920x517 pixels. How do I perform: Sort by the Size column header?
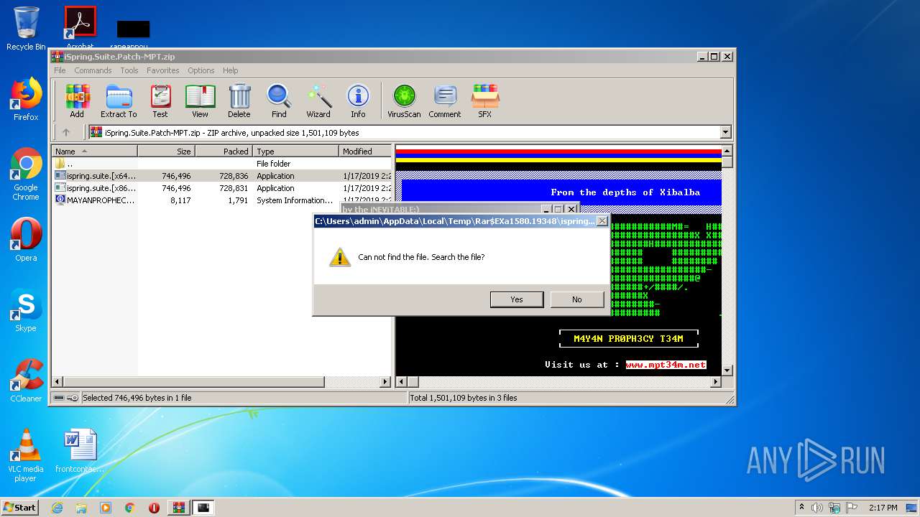click(166, 151)
